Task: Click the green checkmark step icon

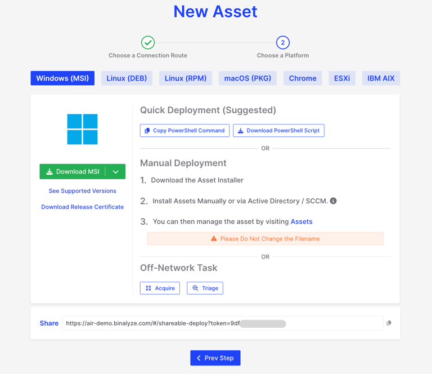Action: [x=148, y=42]
